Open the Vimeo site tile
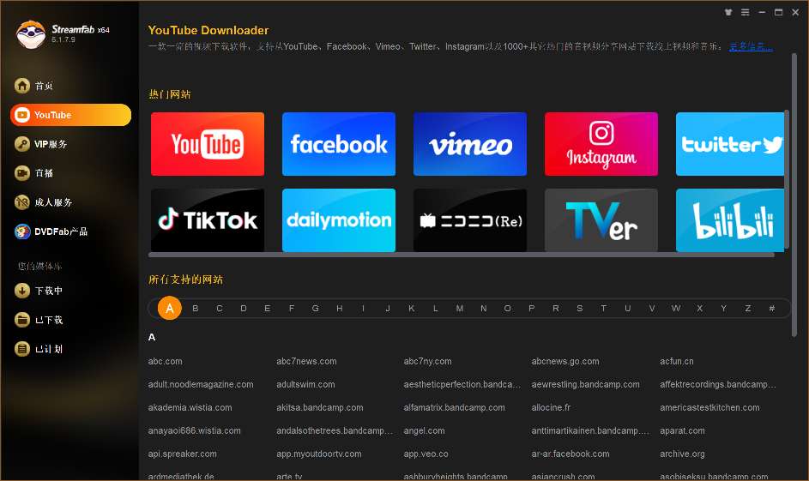The height and width of the screenshot is (481, 809). coord(470,144)
